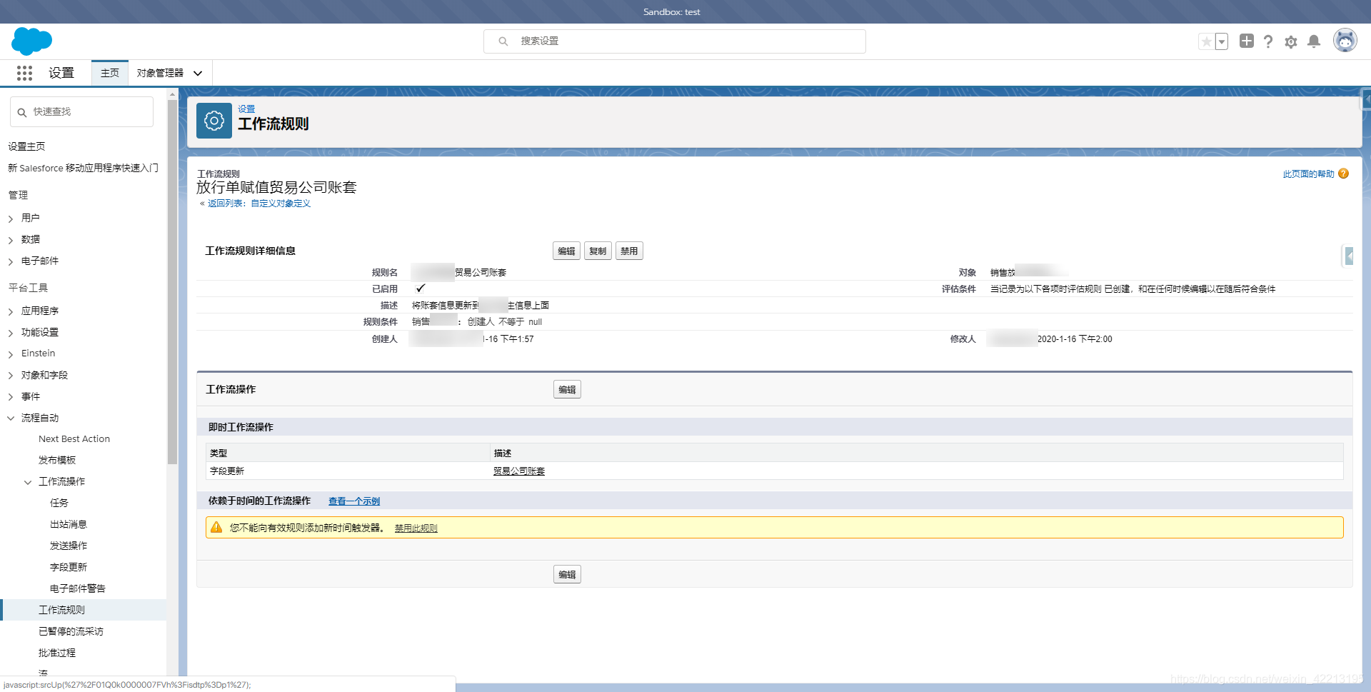The image size is (1371, 692).
Task: Click the 查看一个示例 link
Action: tap(354, 501)
